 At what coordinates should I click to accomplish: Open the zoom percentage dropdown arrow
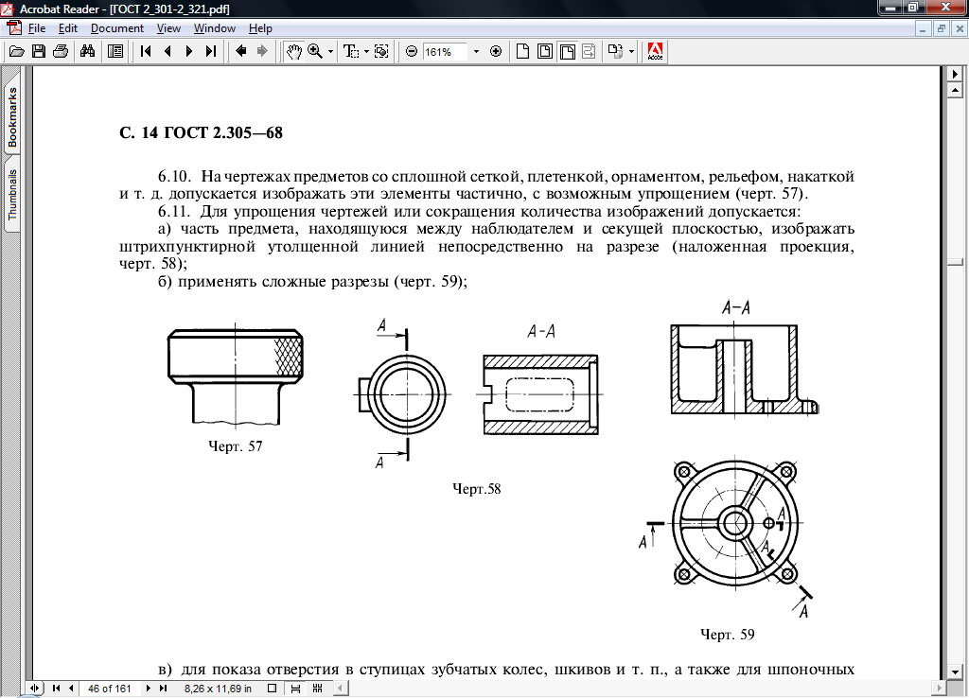tap(476, 52)
